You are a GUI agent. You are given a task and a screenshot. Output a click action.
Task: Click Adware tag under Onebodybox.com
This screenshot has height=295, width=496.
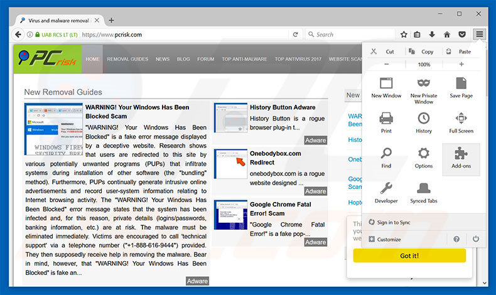[x=315, y=191]
